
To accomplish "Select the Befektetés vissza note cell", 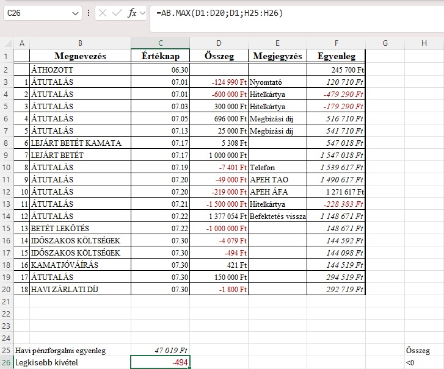I will 277,216.
